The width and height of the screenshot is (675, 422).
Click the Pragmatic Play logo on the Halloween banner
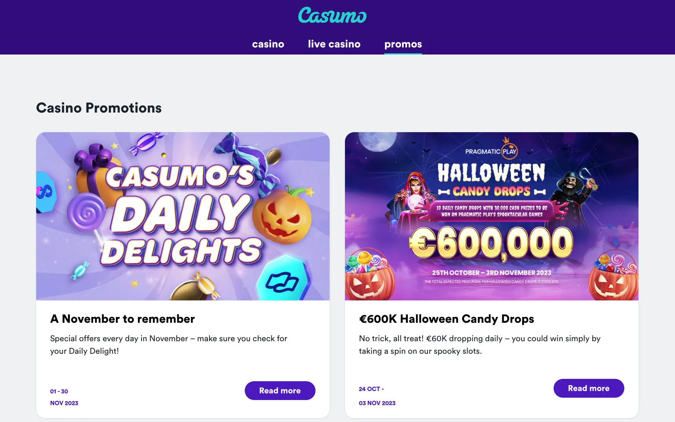(492, 150)
